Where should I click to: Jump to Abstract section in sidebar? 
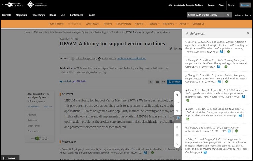32,115
